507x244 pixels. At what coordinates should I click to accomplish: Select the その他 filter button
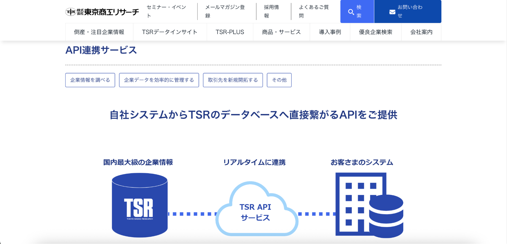coord(279,80)
